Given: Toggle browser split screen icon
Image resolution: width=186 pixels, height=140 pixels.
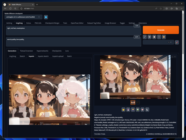Looking at the screenshot, I should coord(167,9).
